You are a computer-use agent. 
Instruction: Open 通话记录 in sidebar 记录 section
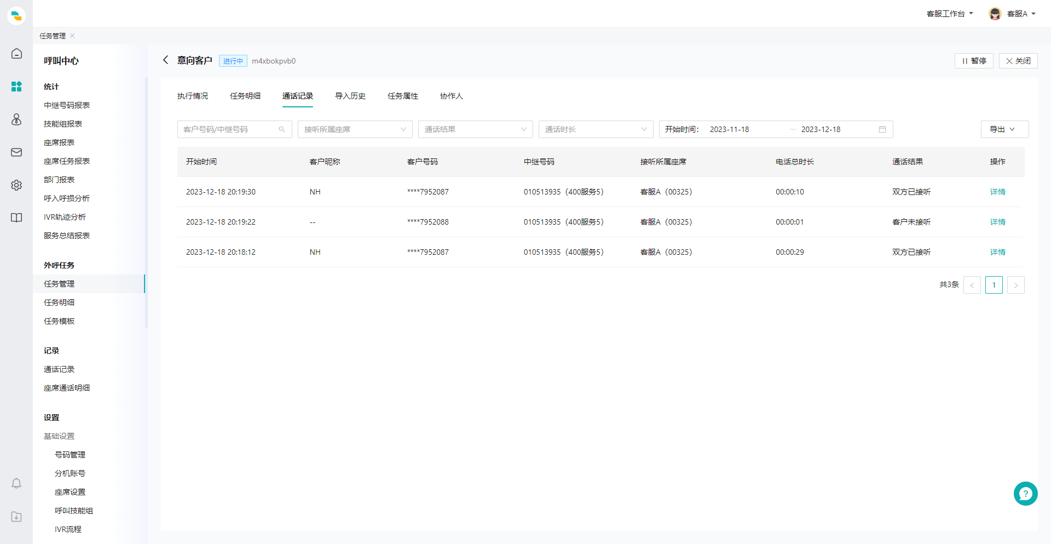click(59, 369)
